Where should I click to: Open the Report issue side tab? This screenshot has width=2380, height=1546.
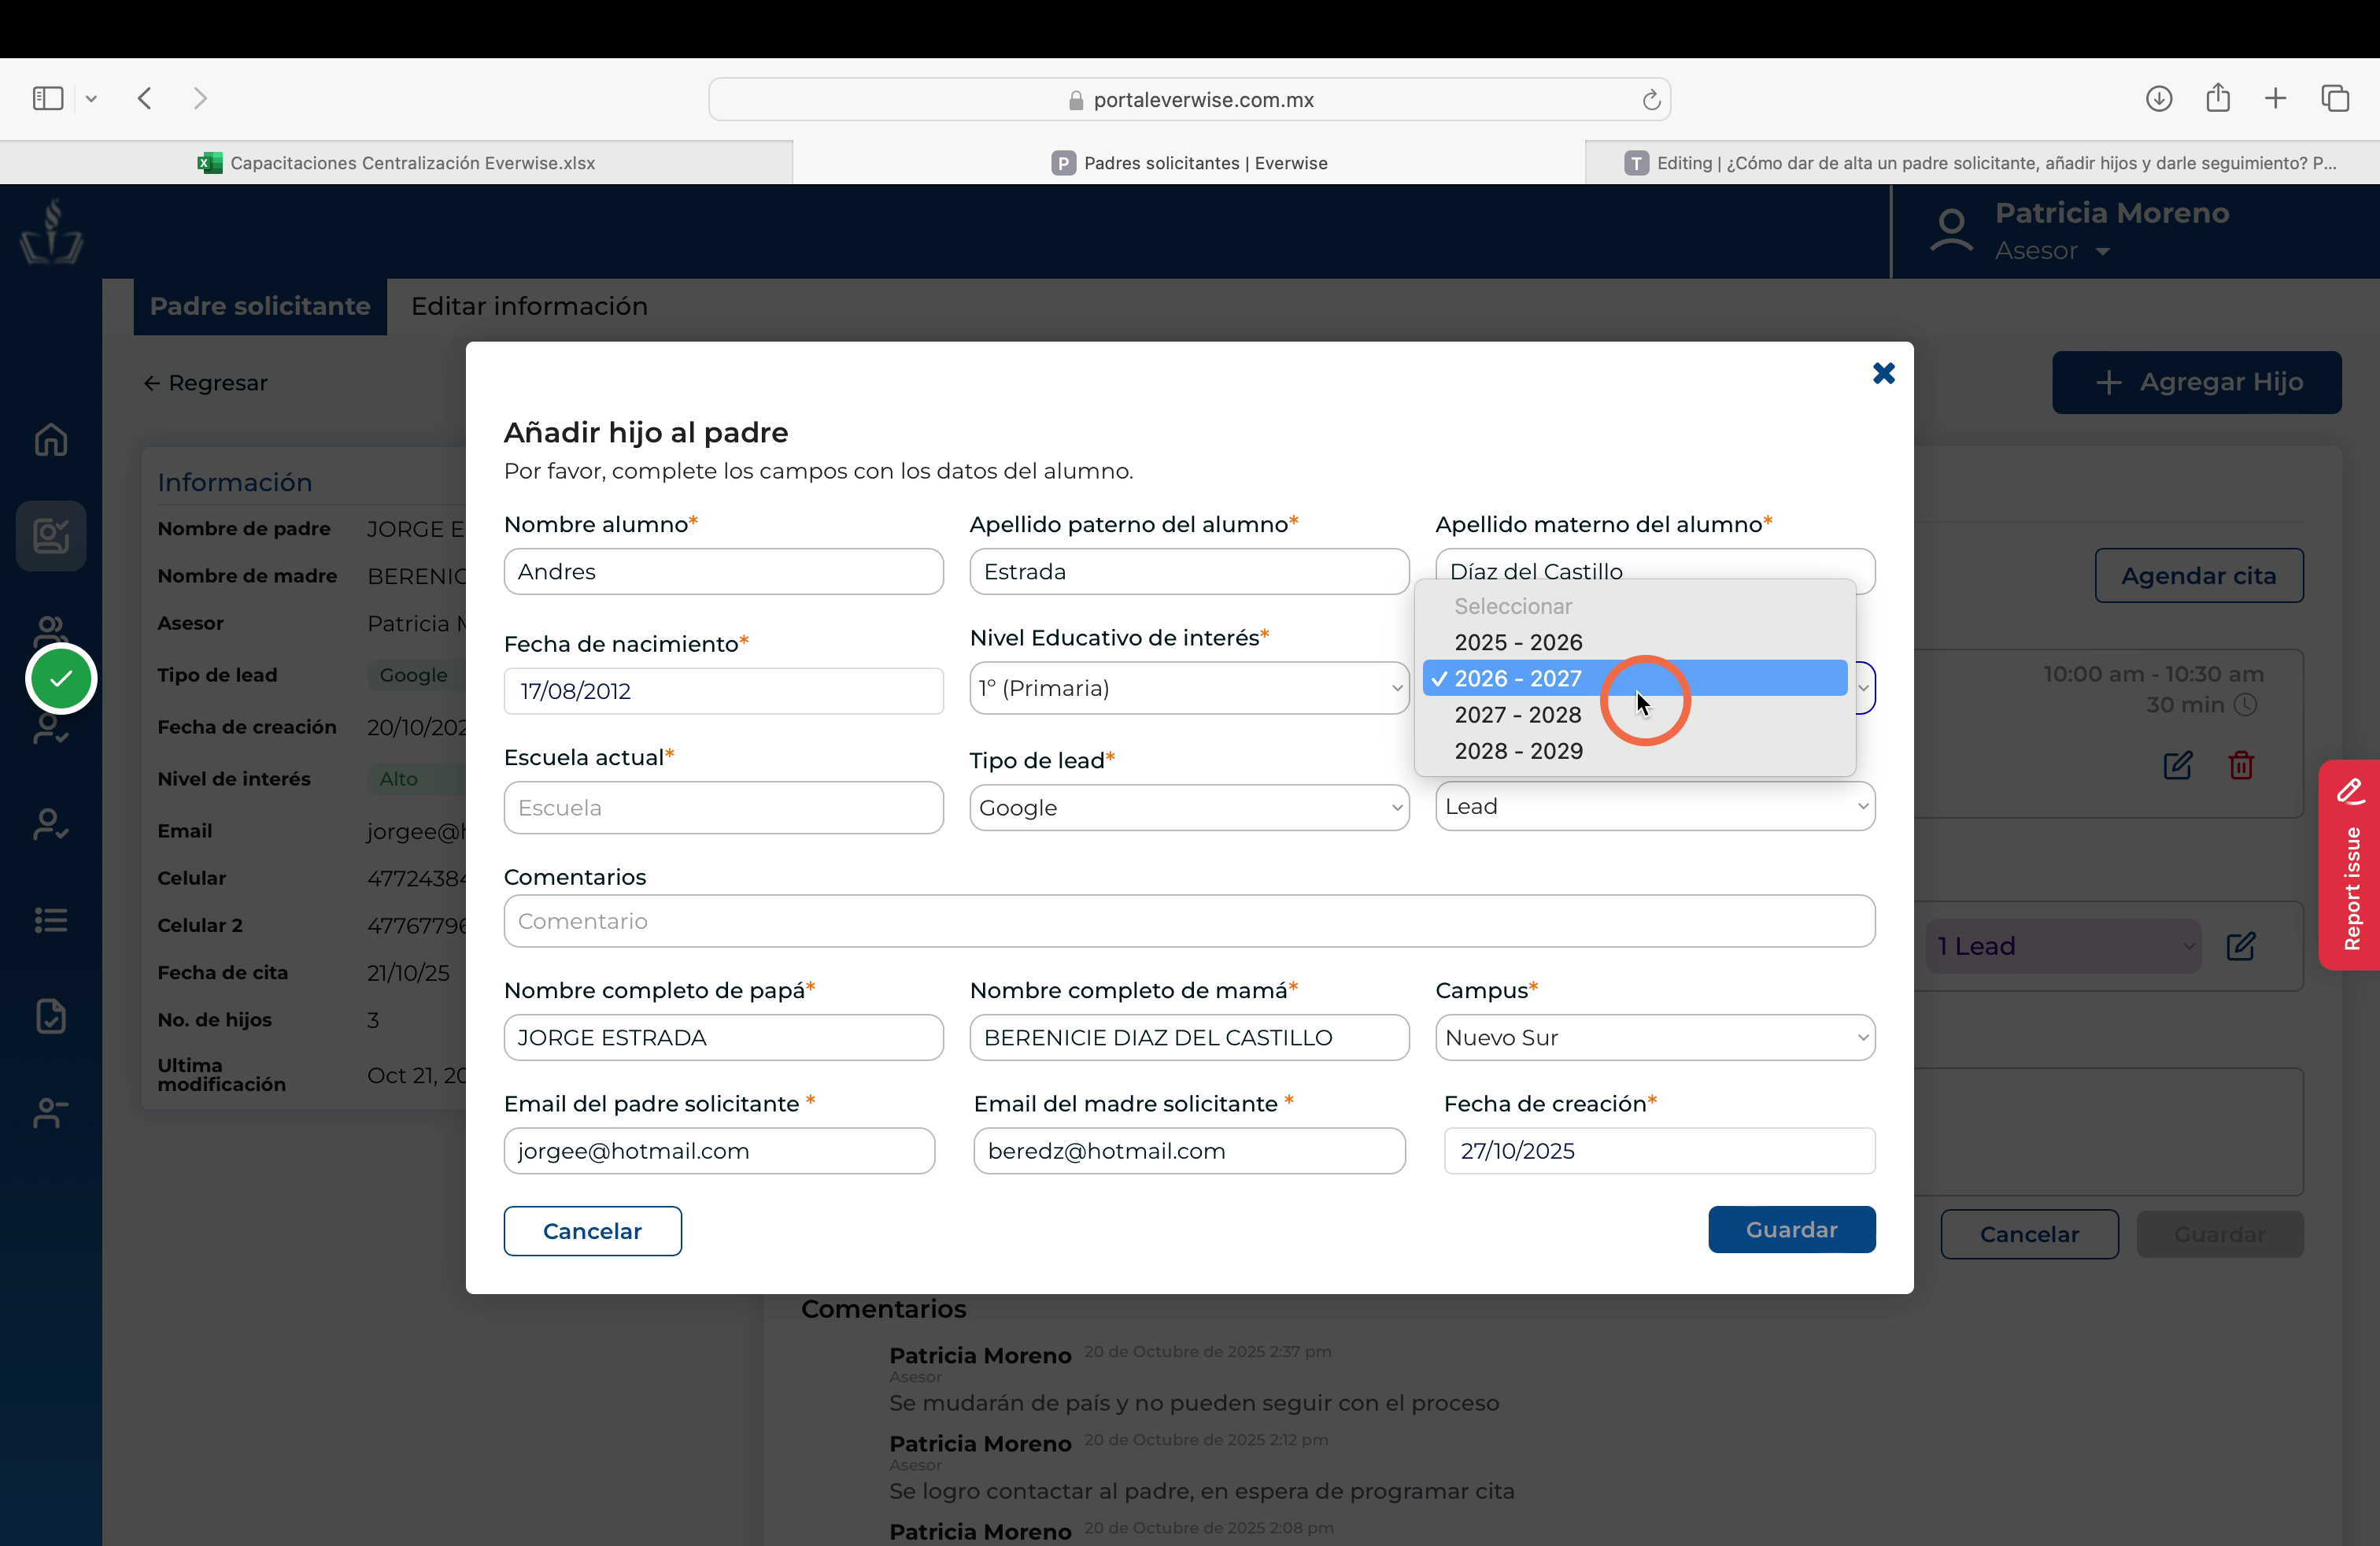(x=2349, y=865)
